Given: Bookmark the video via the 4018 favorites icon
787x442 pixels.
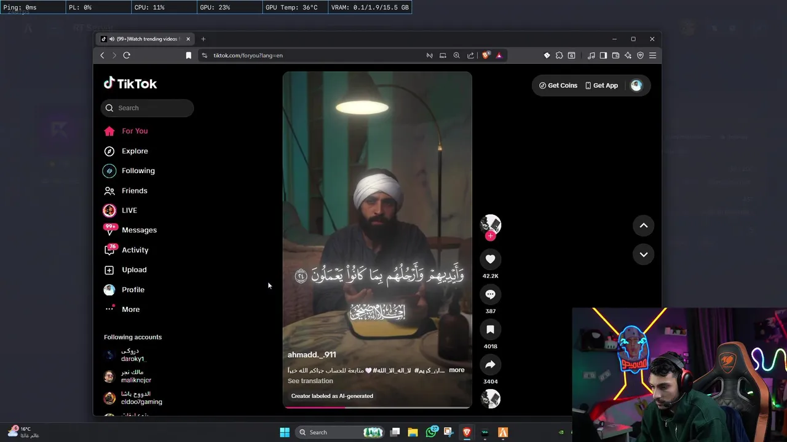Looking at the screenshot, I should 490,330.
